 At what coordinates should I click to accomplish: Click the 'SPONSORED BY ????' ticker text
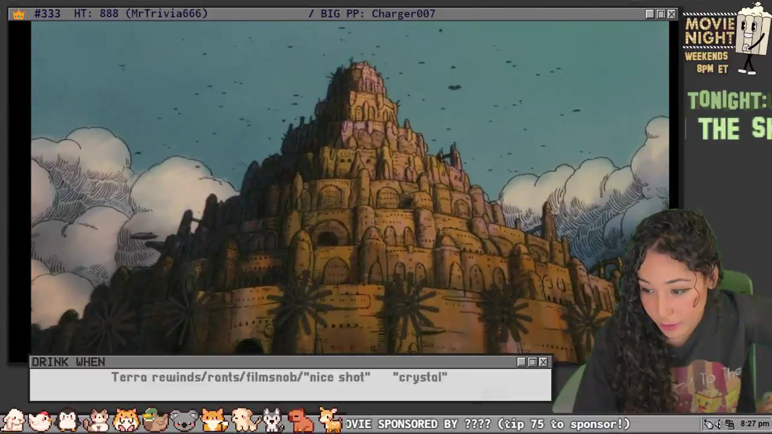tap(434, 424)
